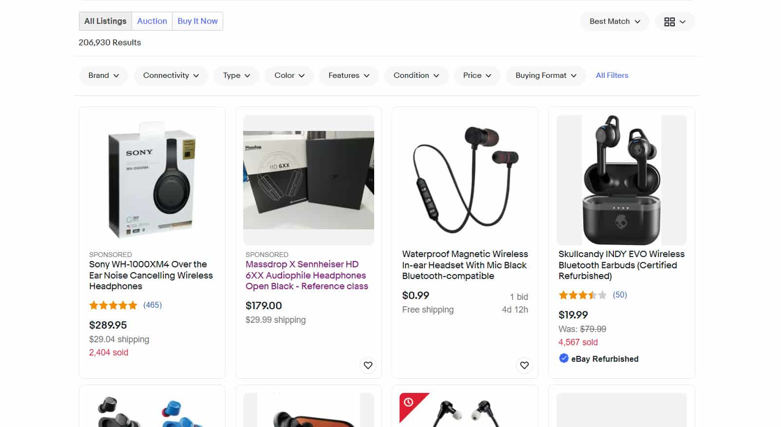This screenshot has height=427, width=781.
Task: Open the grid view layout selector
Action: (675, 21)
